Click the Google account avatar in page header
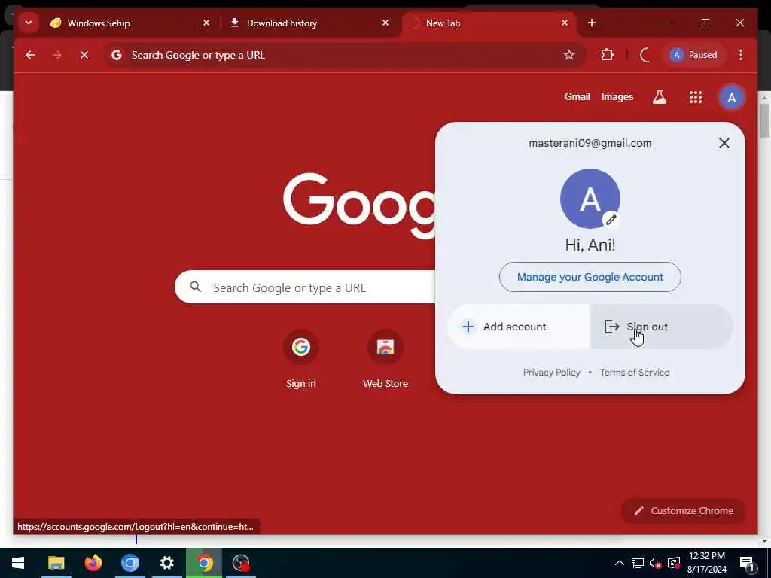Screen dimensions: 771x578 click(x=732, y=97)
